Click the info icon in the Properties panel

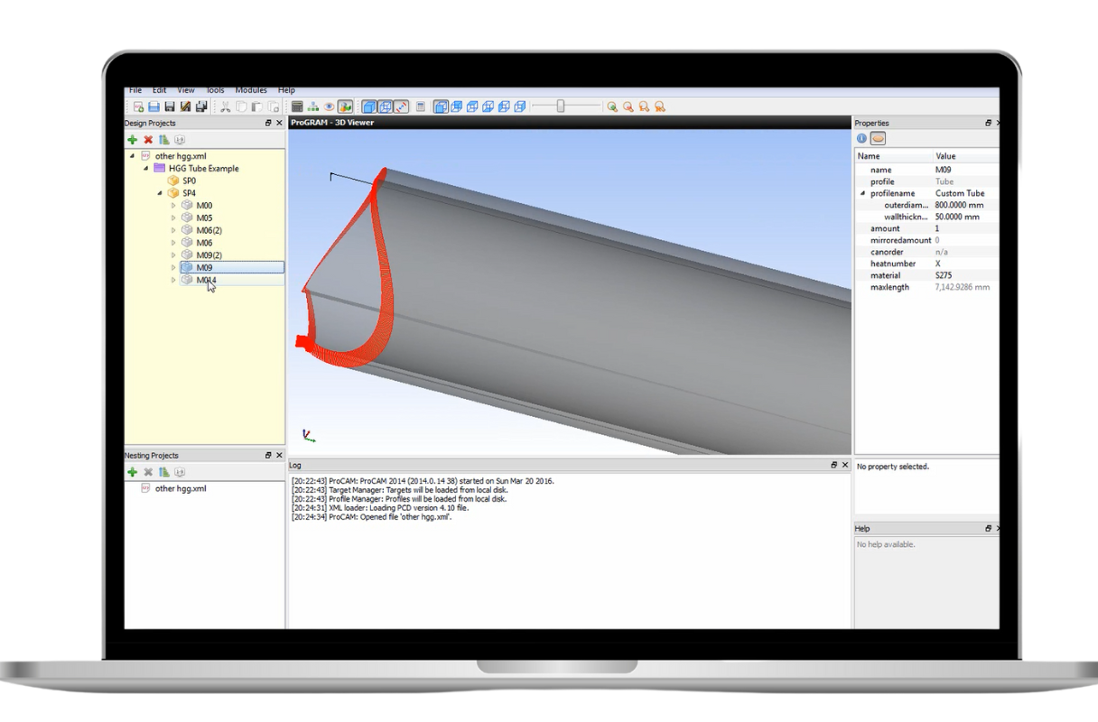(x=860, y=137)
